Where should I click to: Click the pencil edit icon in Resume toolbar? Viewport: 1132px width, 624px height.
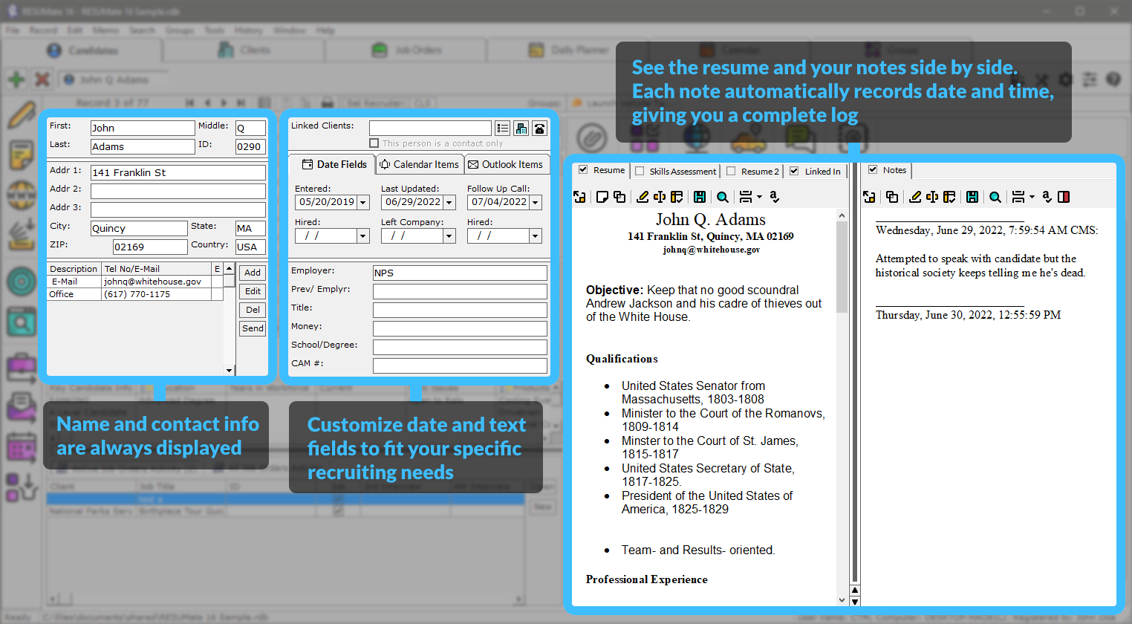(643, 197)
